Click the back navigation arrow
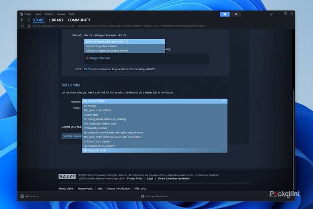Screen dimensions: 313x209 (22, 20)
